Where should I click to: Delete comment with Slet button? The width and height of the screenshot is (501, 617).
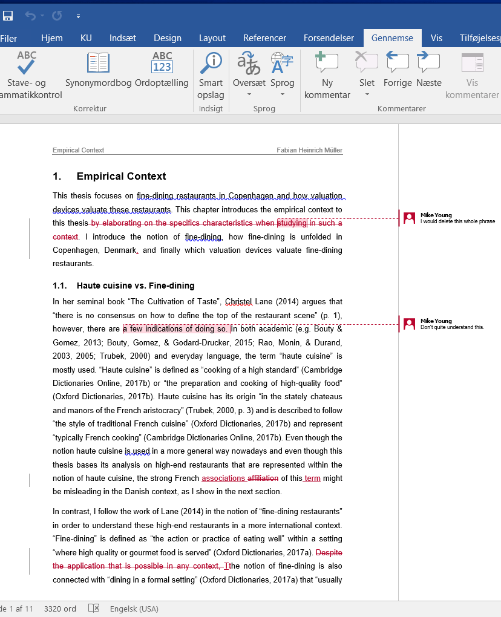pyautogui.click(x=367, y=69)
